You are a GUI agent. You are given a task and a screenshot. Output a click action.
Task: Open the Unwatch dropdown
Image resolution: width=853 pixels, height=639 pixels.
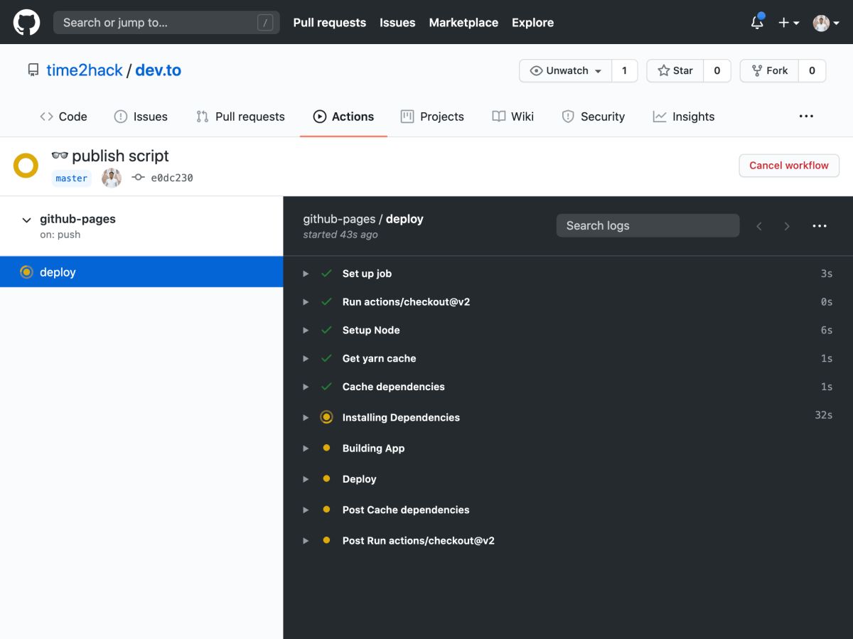click(566, 70)
